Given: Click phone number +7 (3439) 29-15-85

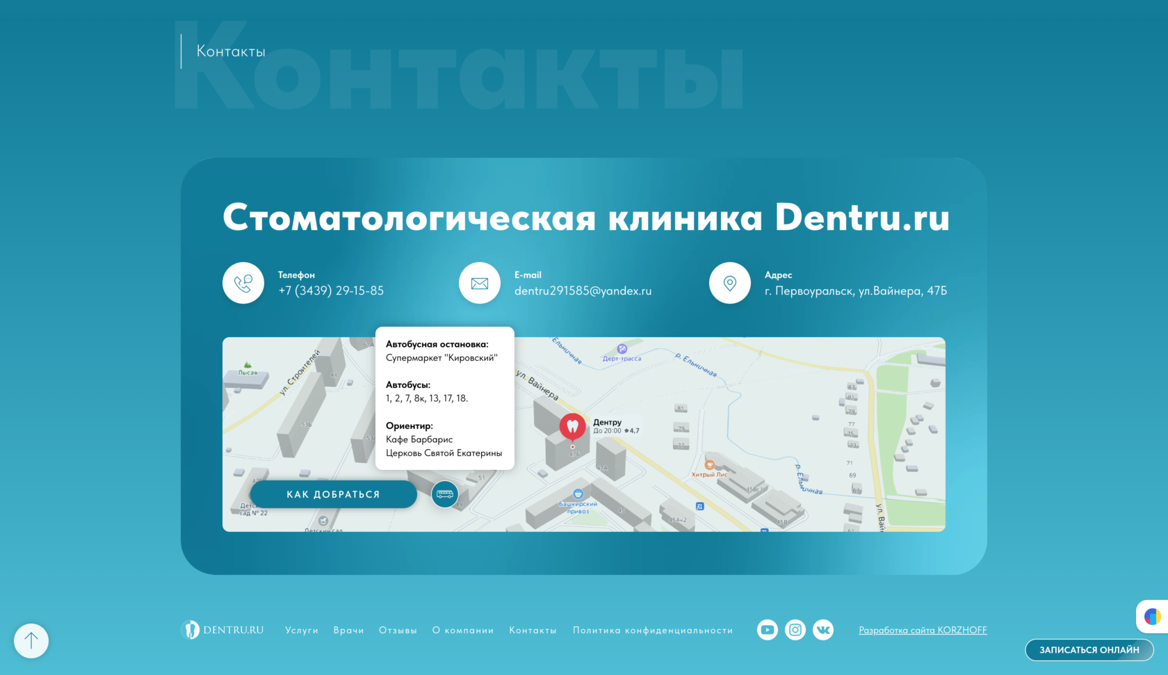Looking at the screenshot, I should pyautogui.click(x=331, y=291).
